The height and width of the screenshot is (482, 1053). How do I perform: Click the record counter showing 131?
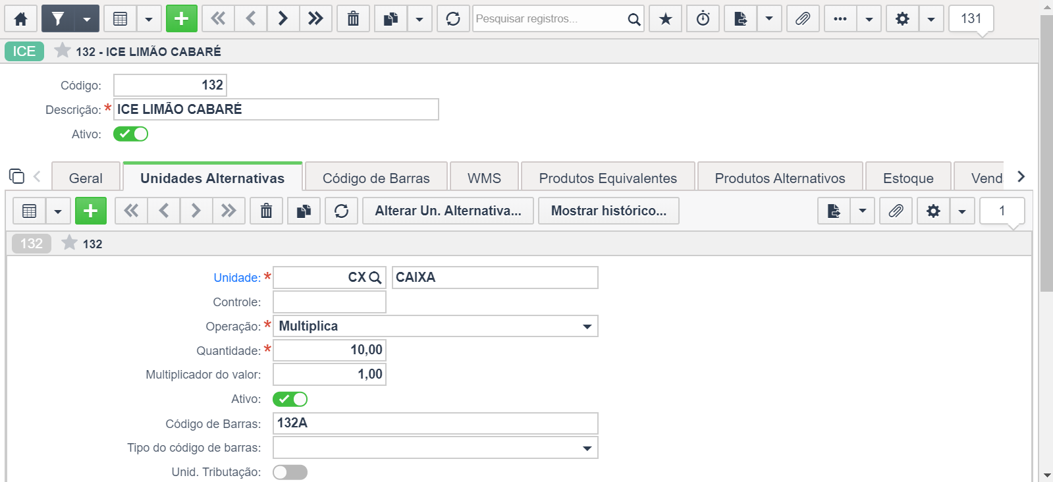[971, 18]
